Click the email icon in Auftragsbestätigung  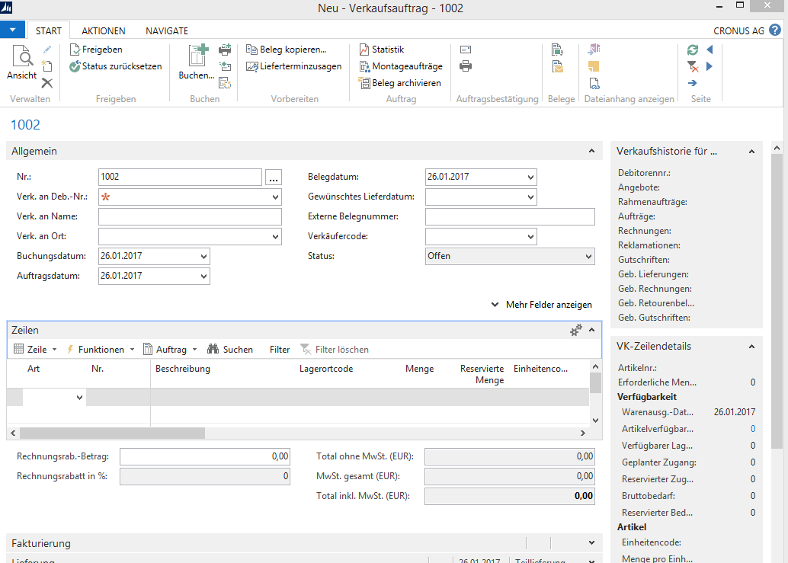[x=466, y=50]
